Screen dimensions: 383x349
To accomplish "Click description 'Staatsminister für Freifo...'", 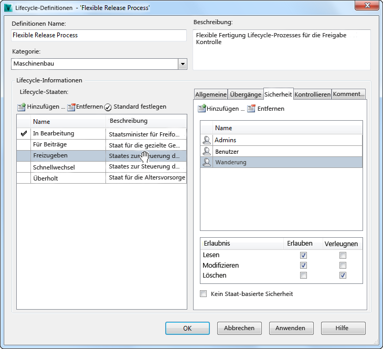I will point(144,134).
